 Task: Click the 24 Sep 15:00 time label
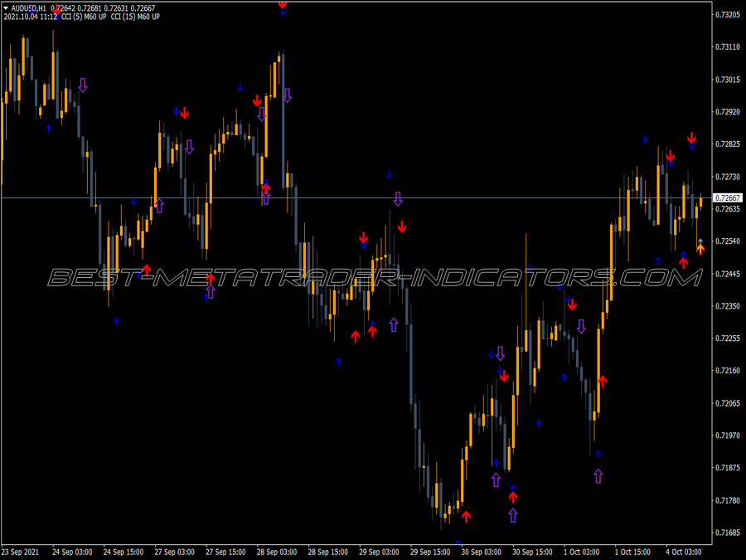point(124,553)
